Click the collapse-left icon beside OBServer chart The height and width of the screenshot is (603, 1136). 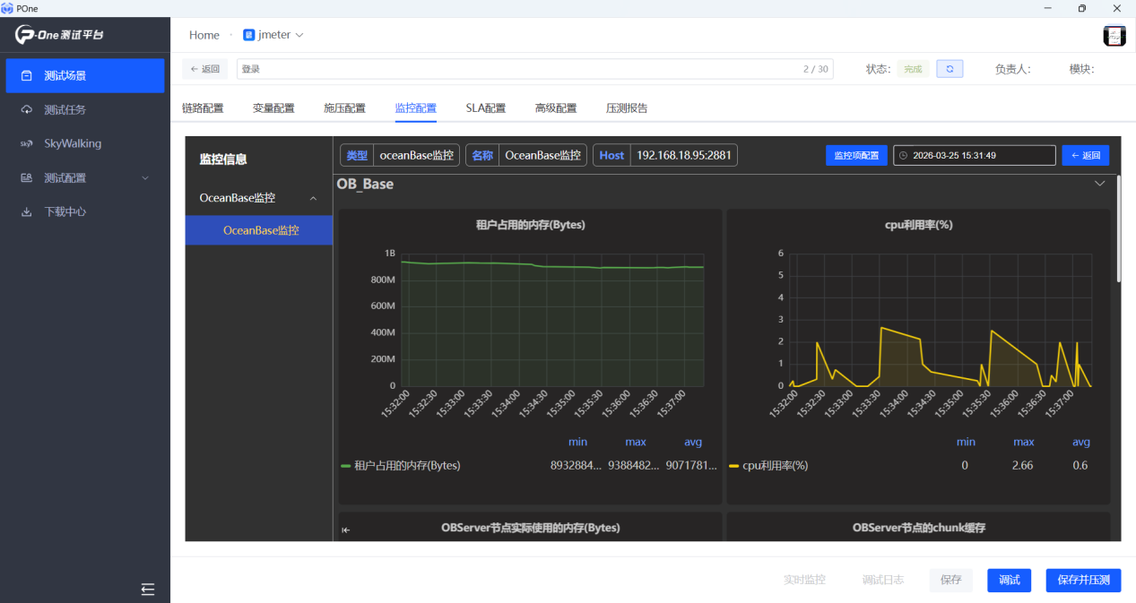coord(346,530)
